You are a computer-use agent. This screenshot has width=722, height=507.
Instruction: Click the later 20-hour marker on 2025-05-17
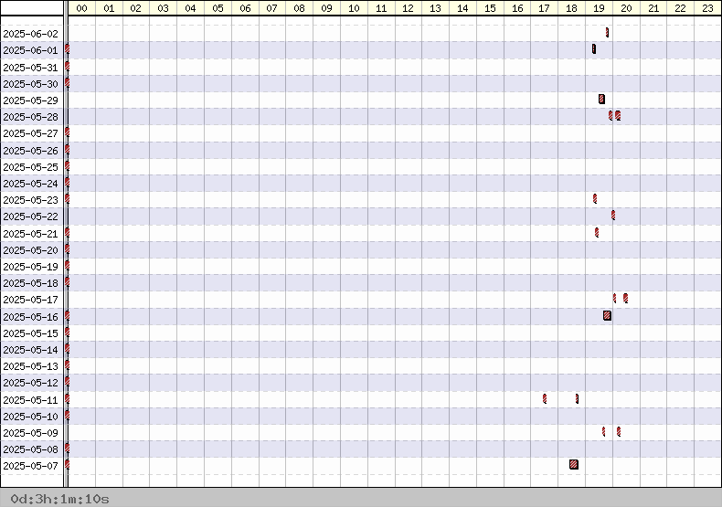(x=625, y=298)
